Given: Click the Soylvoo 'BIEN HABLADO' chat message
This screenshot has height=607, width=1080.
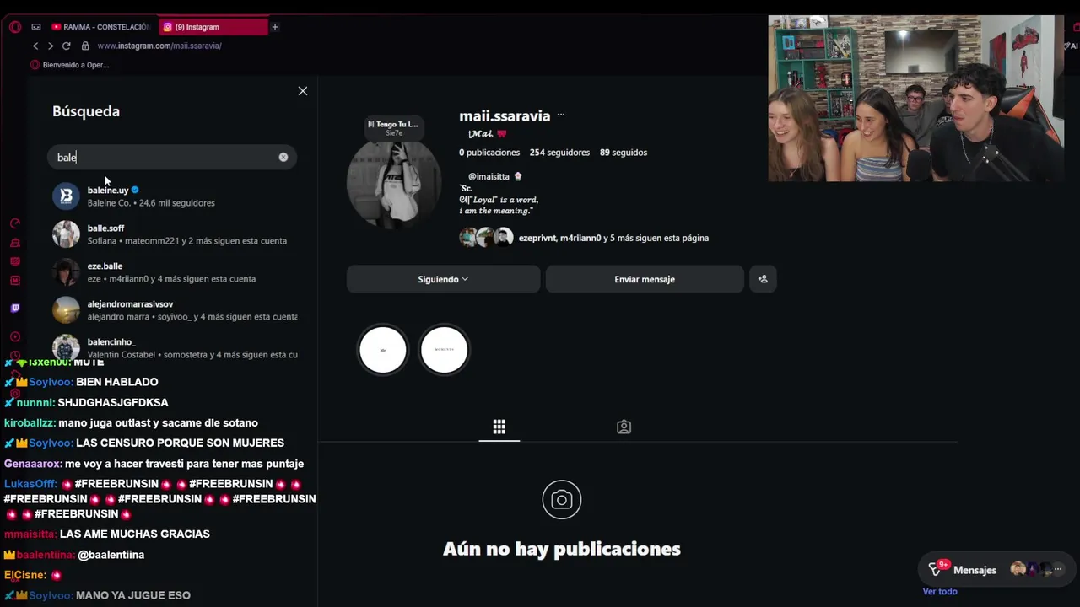Looking at the screenshot, I should pos(117,382).
